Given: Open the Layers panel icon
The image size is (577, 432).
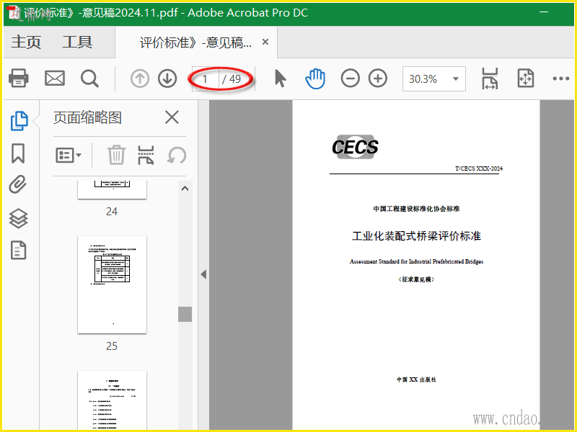Looking at the screenshot, I should click(x=18, y=218).
